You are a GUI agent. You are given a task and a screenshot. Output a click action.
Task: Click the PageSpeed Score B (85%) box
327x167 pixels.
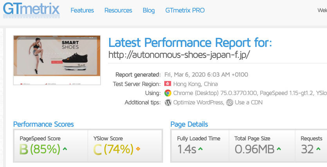click(51, 146)
